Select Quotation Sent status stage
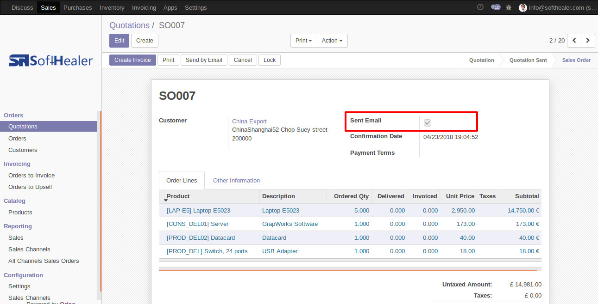Image resolution: width=598 pixels, height=304 pixels. tap(528, 60)
